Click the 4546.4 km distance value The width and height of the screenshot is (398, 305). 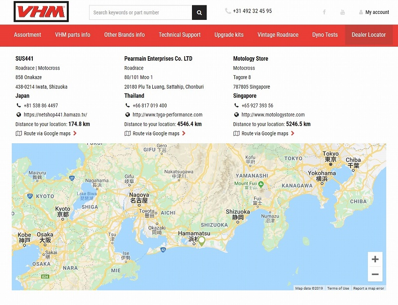tap(190, 124)
